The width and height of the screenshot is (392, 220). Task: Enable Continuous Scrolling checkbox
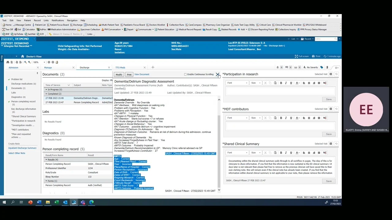(185, 74)
